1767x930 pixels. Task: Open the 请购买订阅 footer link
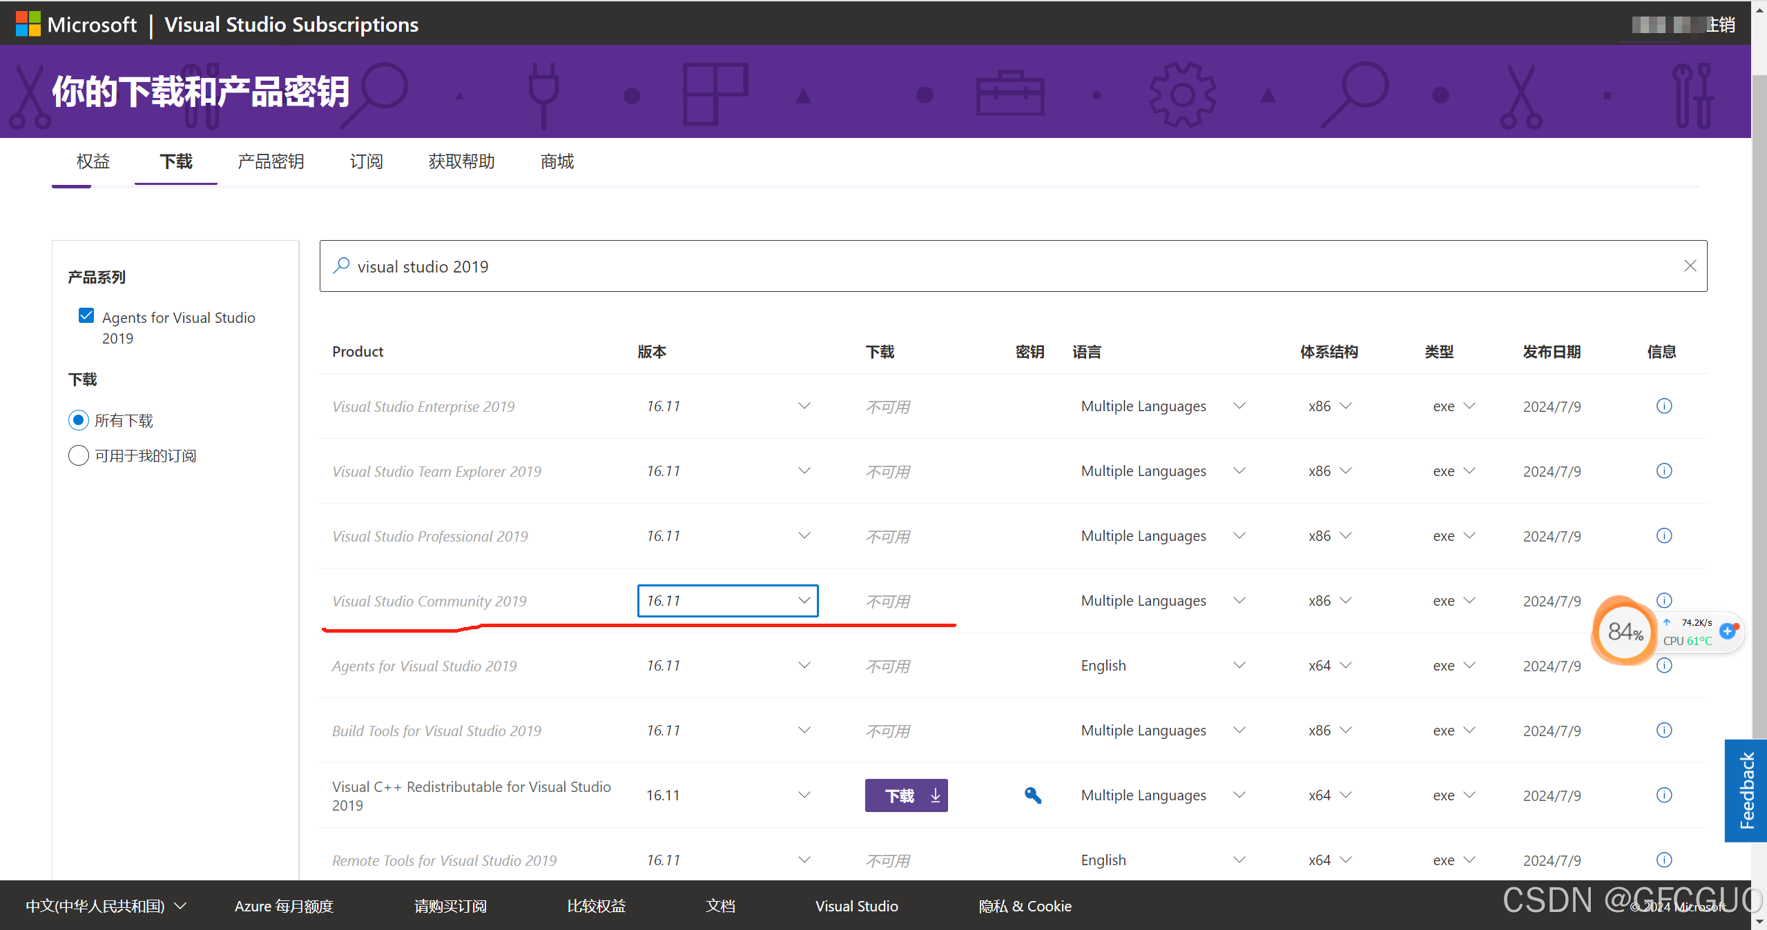coord(450,906)
